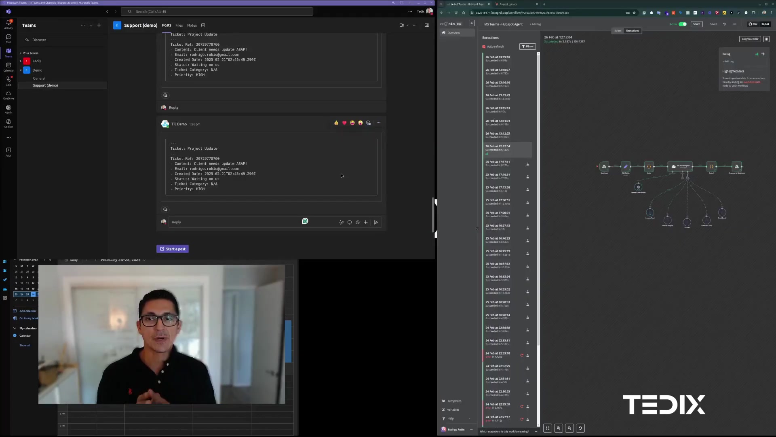
Task: Open the General channel
Action: click(x=39, y=78)
